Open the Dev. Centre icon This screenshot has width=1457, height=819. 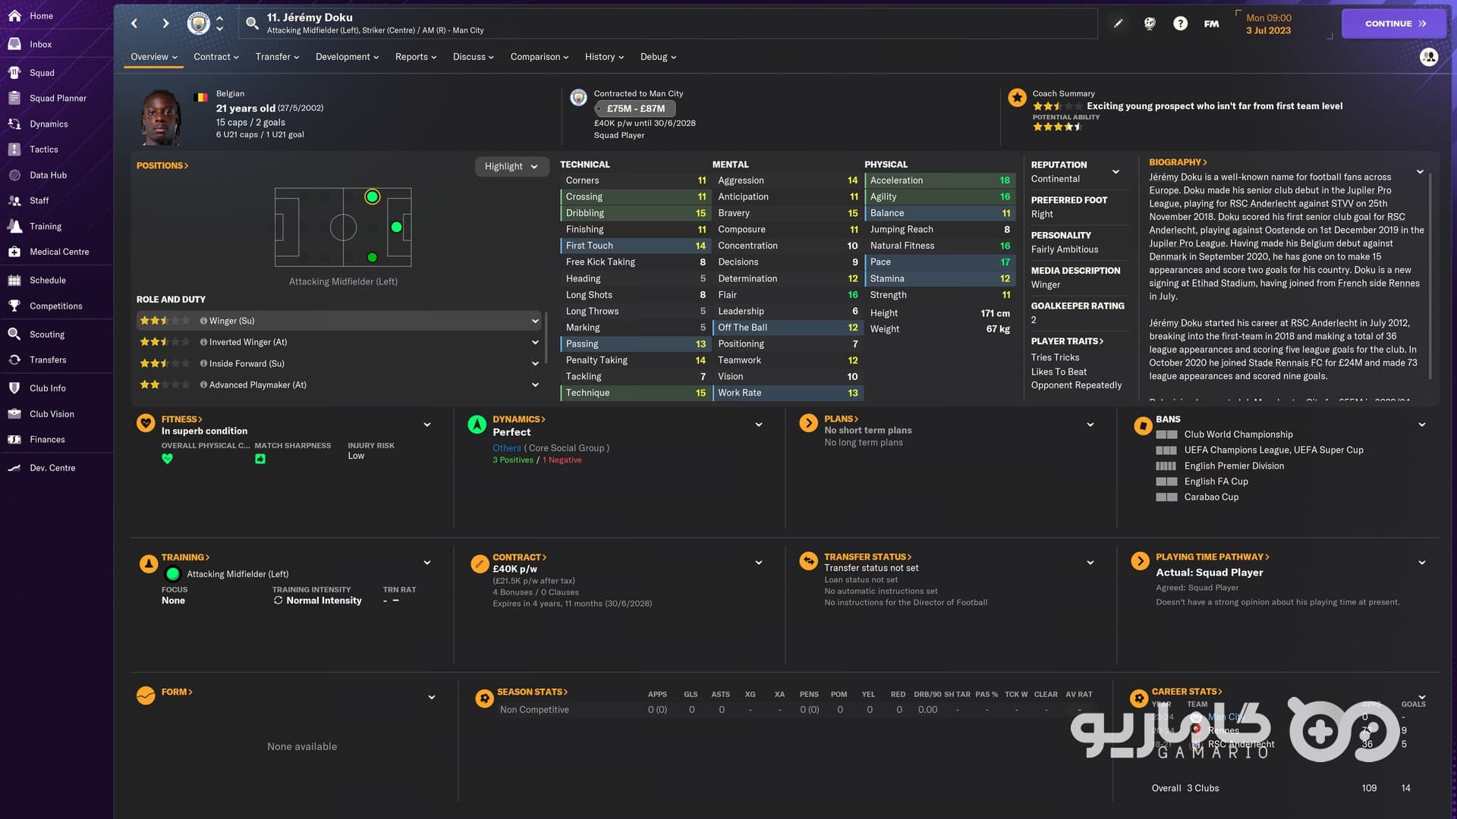click(14, 468)
